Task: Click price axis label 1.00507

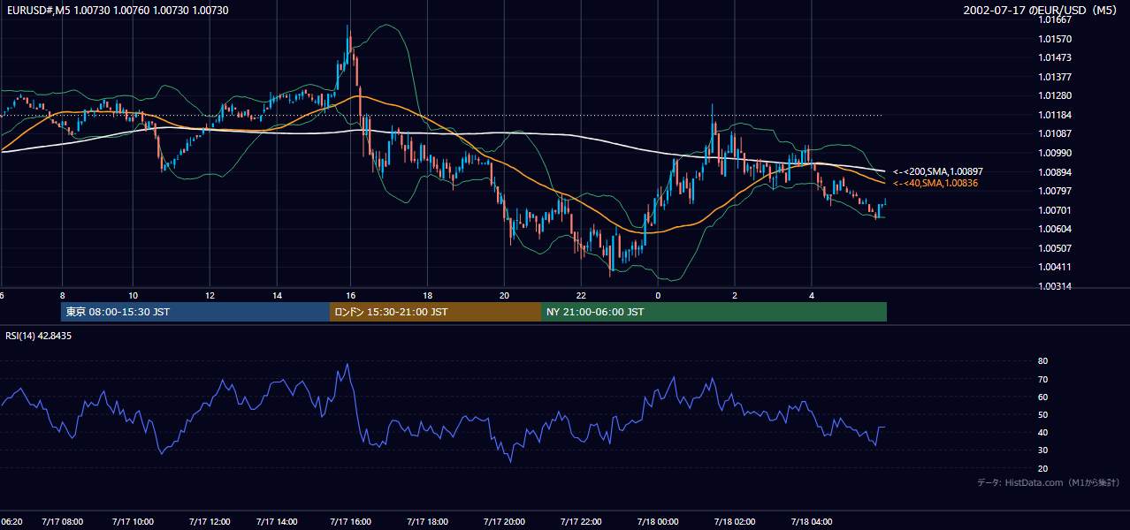Action: coord(1055,248)
